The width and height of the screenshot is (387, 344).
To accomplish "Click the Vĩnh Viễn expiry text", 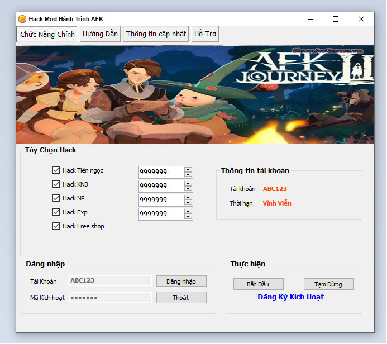I will [277, 203].
